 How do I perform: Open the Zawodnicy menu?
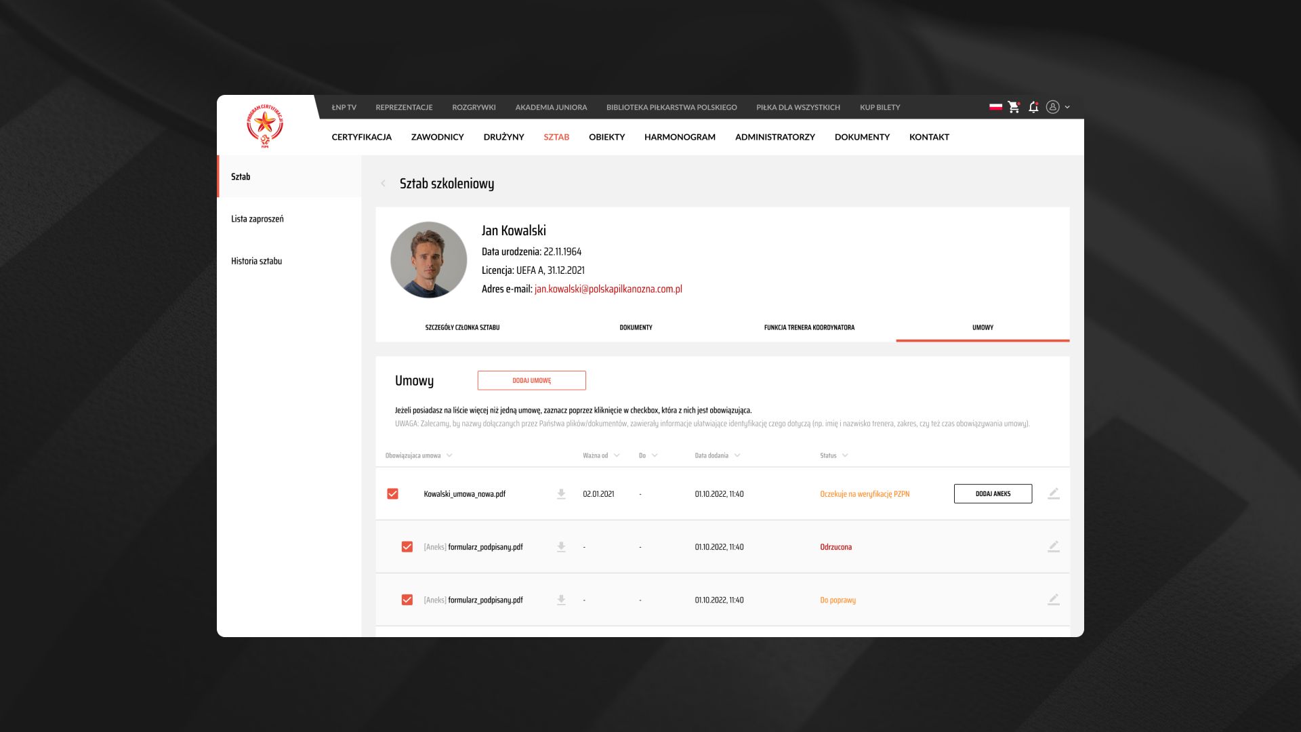438,137
